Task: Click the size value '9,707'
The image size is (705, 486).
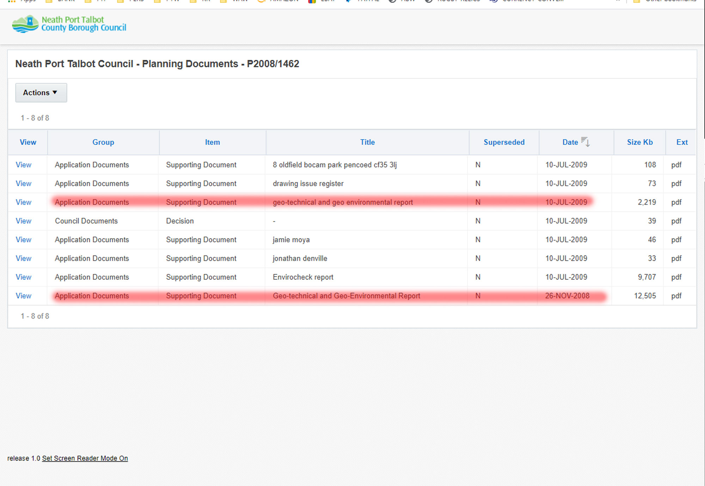Action: [x=647, y=277]
